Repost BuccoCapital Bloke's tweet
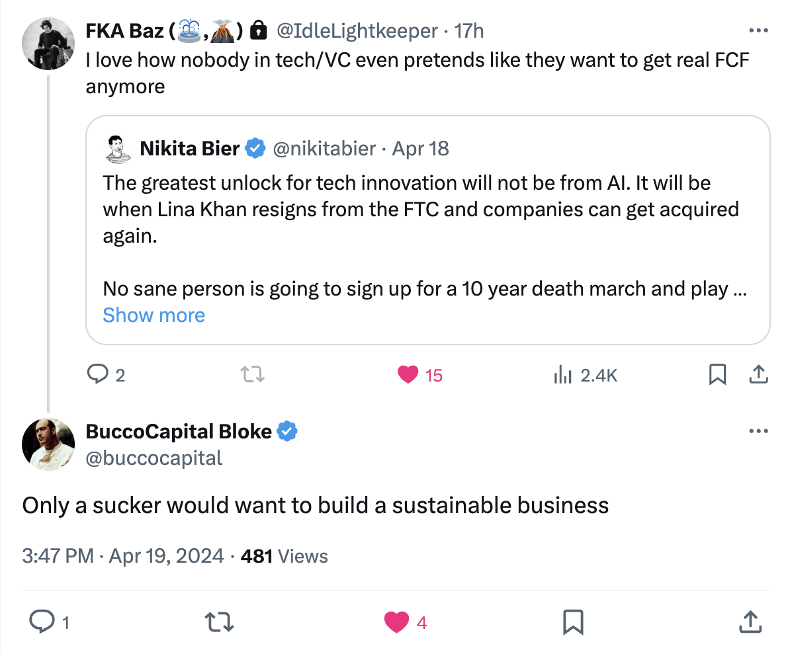 [x=219, y=622]
